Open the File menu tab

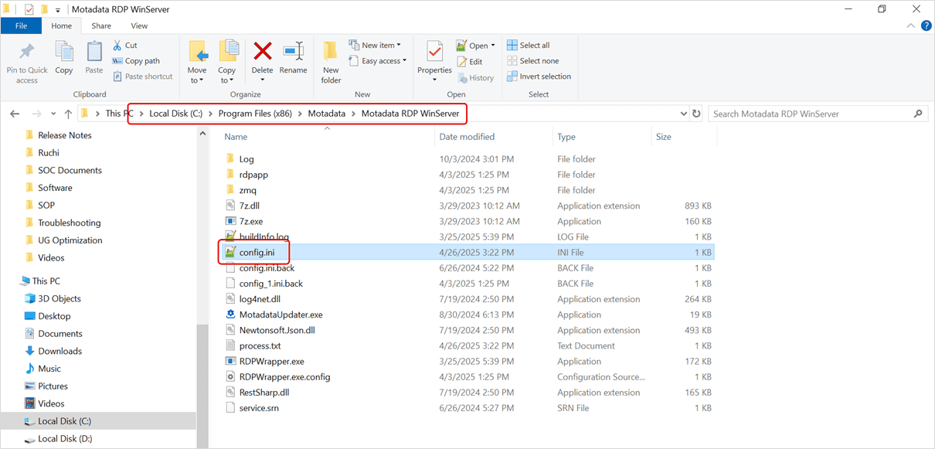coord(21,26)
